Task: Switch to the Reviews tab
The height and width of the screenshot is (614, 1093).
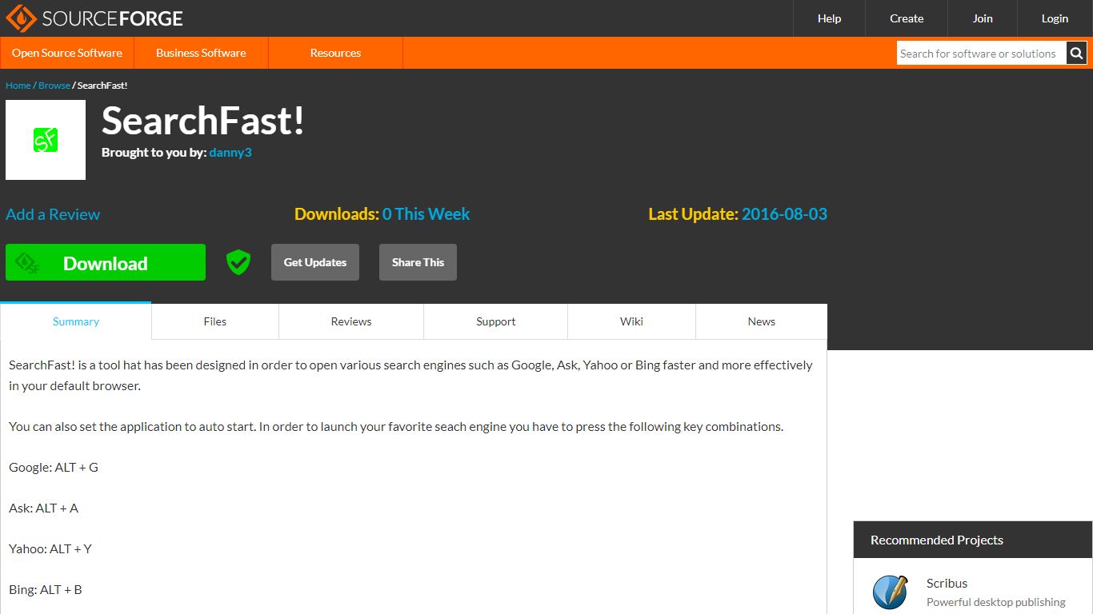Action: coord(351,321)
